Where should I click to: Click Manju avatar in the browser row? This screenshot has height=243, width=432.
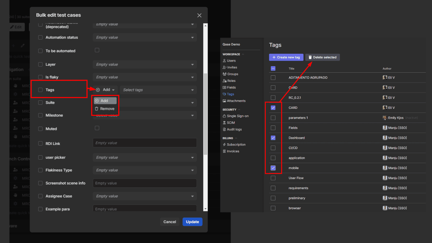pyautogui.click(x=385, y=208)
